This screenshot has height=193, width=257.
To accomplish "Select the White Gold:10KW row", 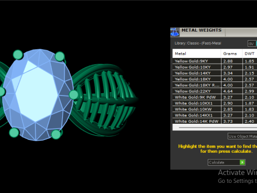I will click(x=215, y=109).
